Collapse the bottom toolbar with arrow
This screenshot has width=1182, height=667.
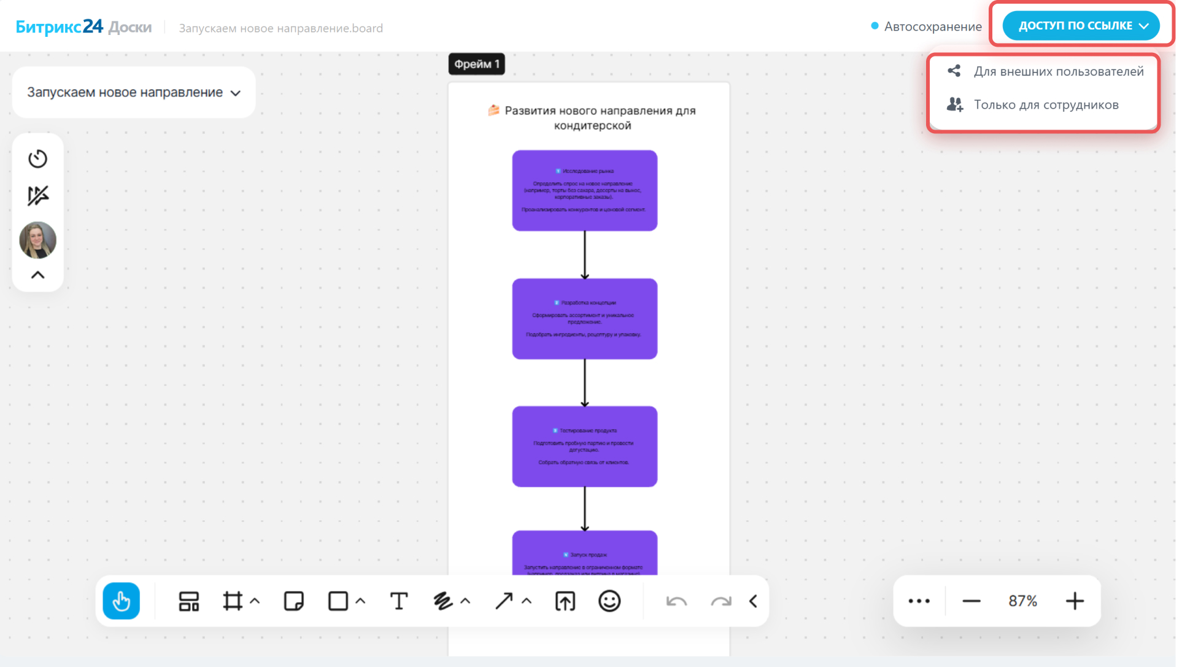pos(753,601)
